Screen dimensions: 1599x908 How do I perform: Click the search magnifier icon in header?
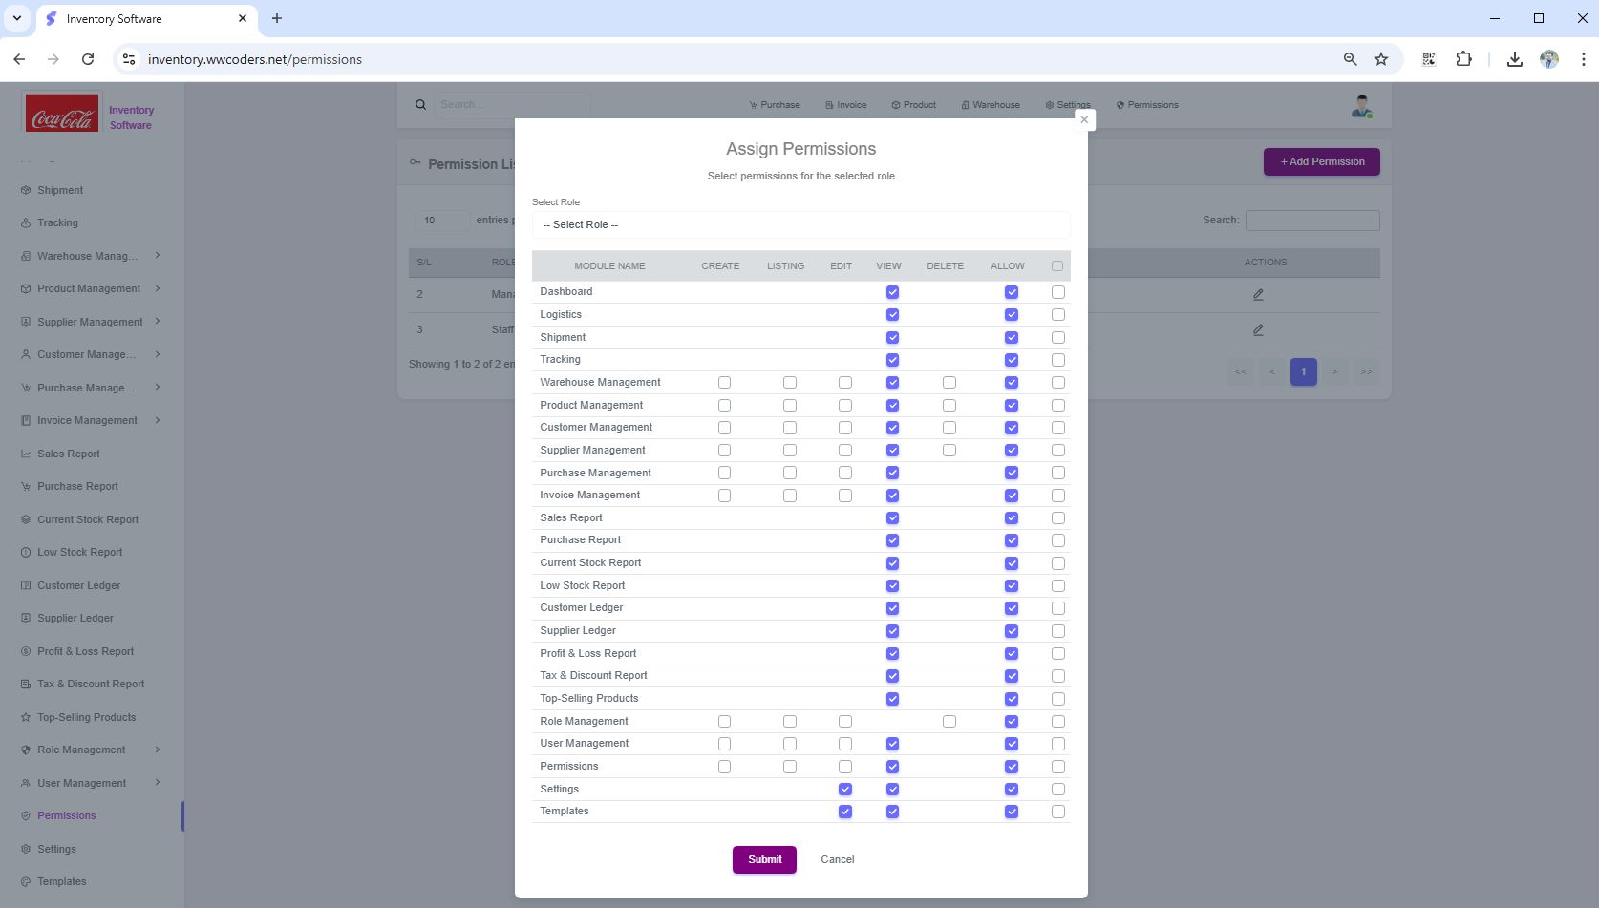point(420,105)
